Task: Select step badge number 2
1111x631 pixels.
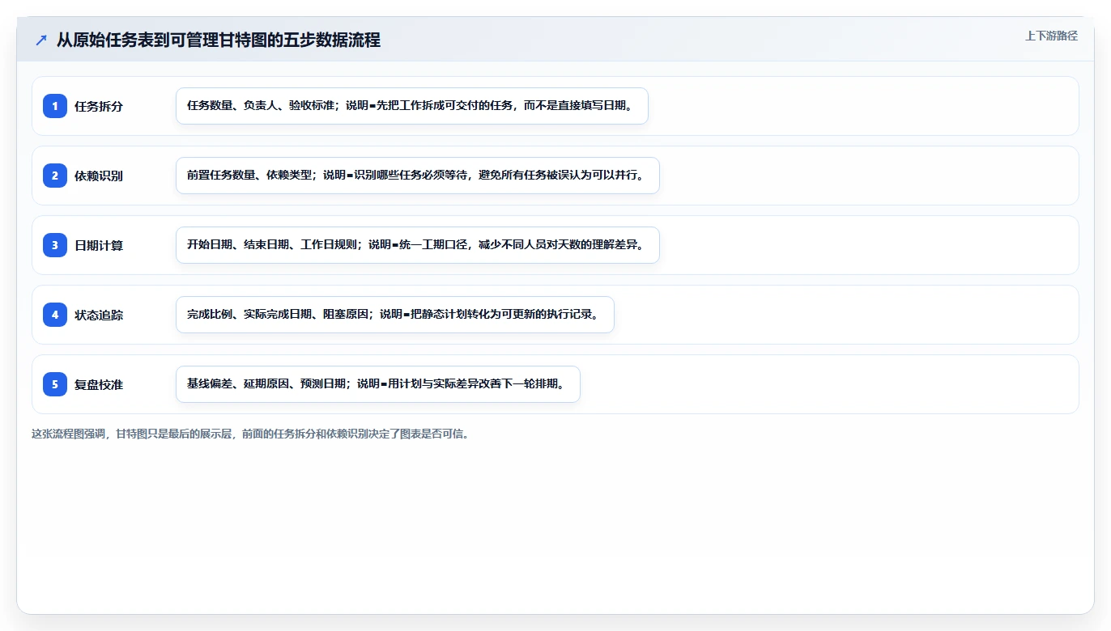Action: pos(55,176)
